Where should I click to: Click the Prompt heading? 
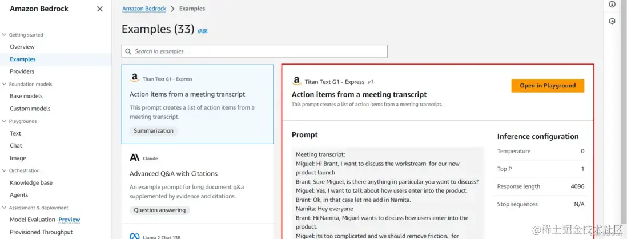pyautogui.click(x=305, y=135)
